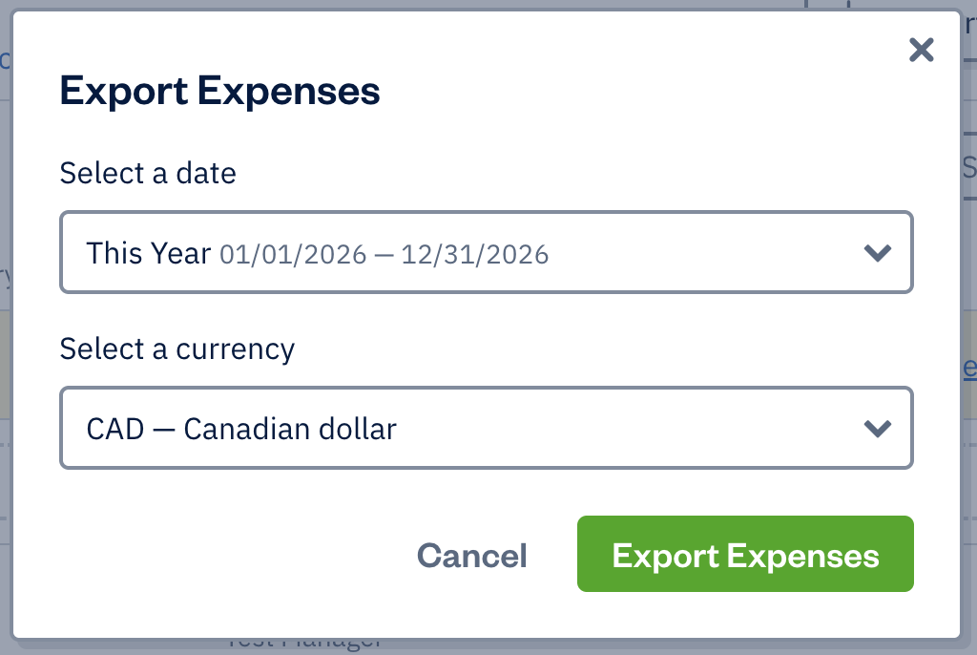Click the Export Expenses dialog title

[219, 91]
